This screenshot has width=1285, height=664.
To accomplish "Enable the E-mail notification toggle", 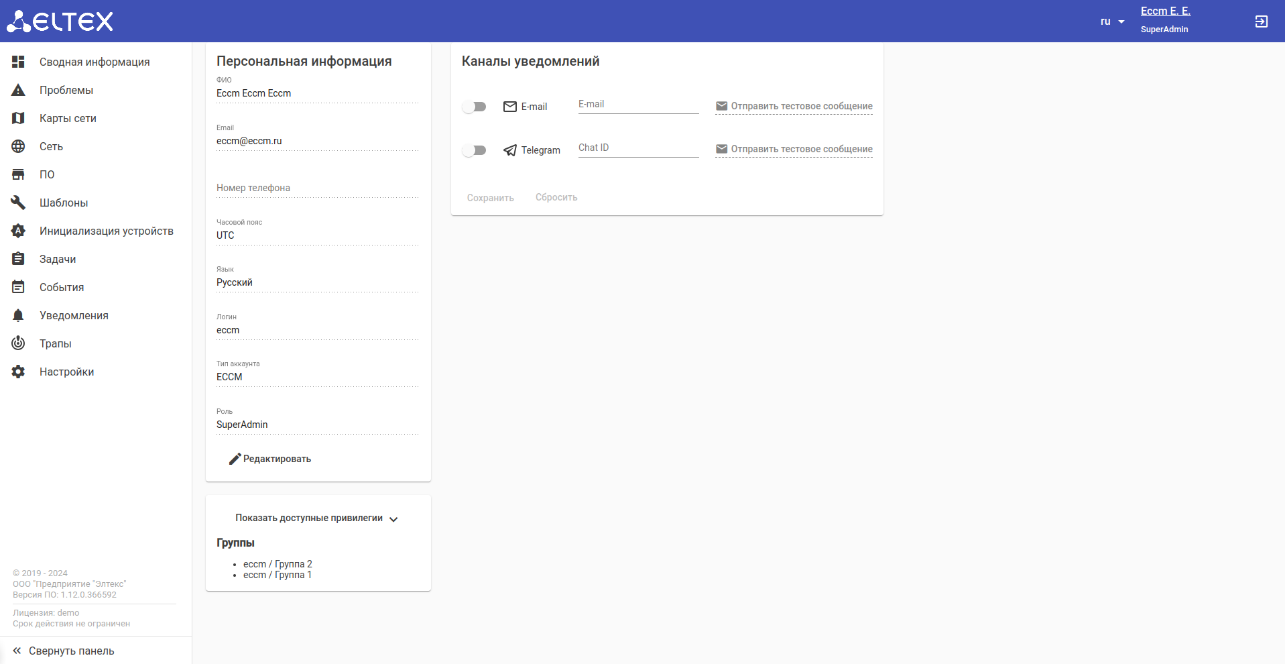I will coord(474,107).
